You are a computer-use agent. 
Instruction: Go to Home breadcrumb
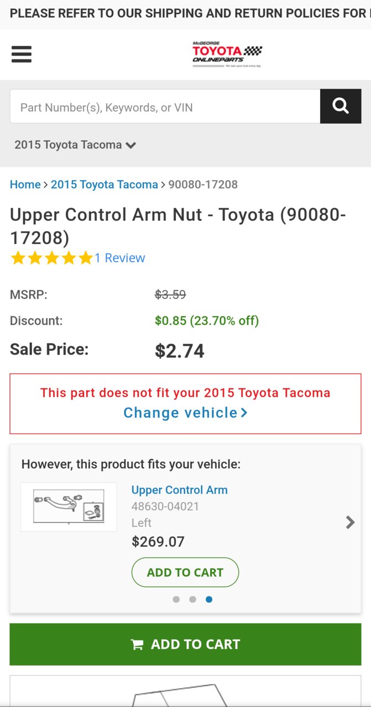(x=25, y=184)
